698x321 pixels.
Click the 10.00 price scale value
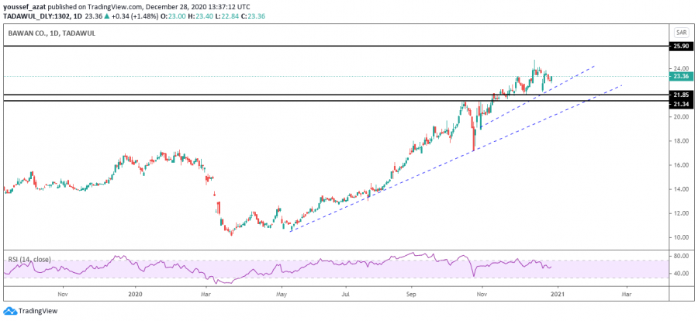click(681, 237)
